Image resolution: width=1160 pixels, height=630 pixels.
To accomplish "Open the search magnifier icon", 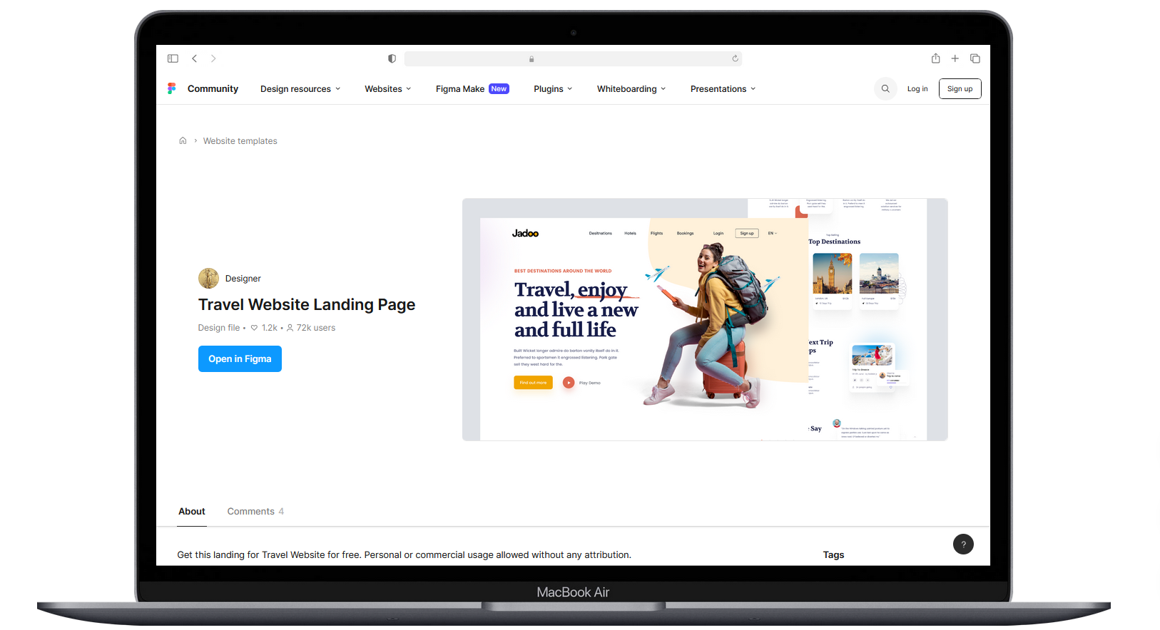I will (x=885, y=89).
